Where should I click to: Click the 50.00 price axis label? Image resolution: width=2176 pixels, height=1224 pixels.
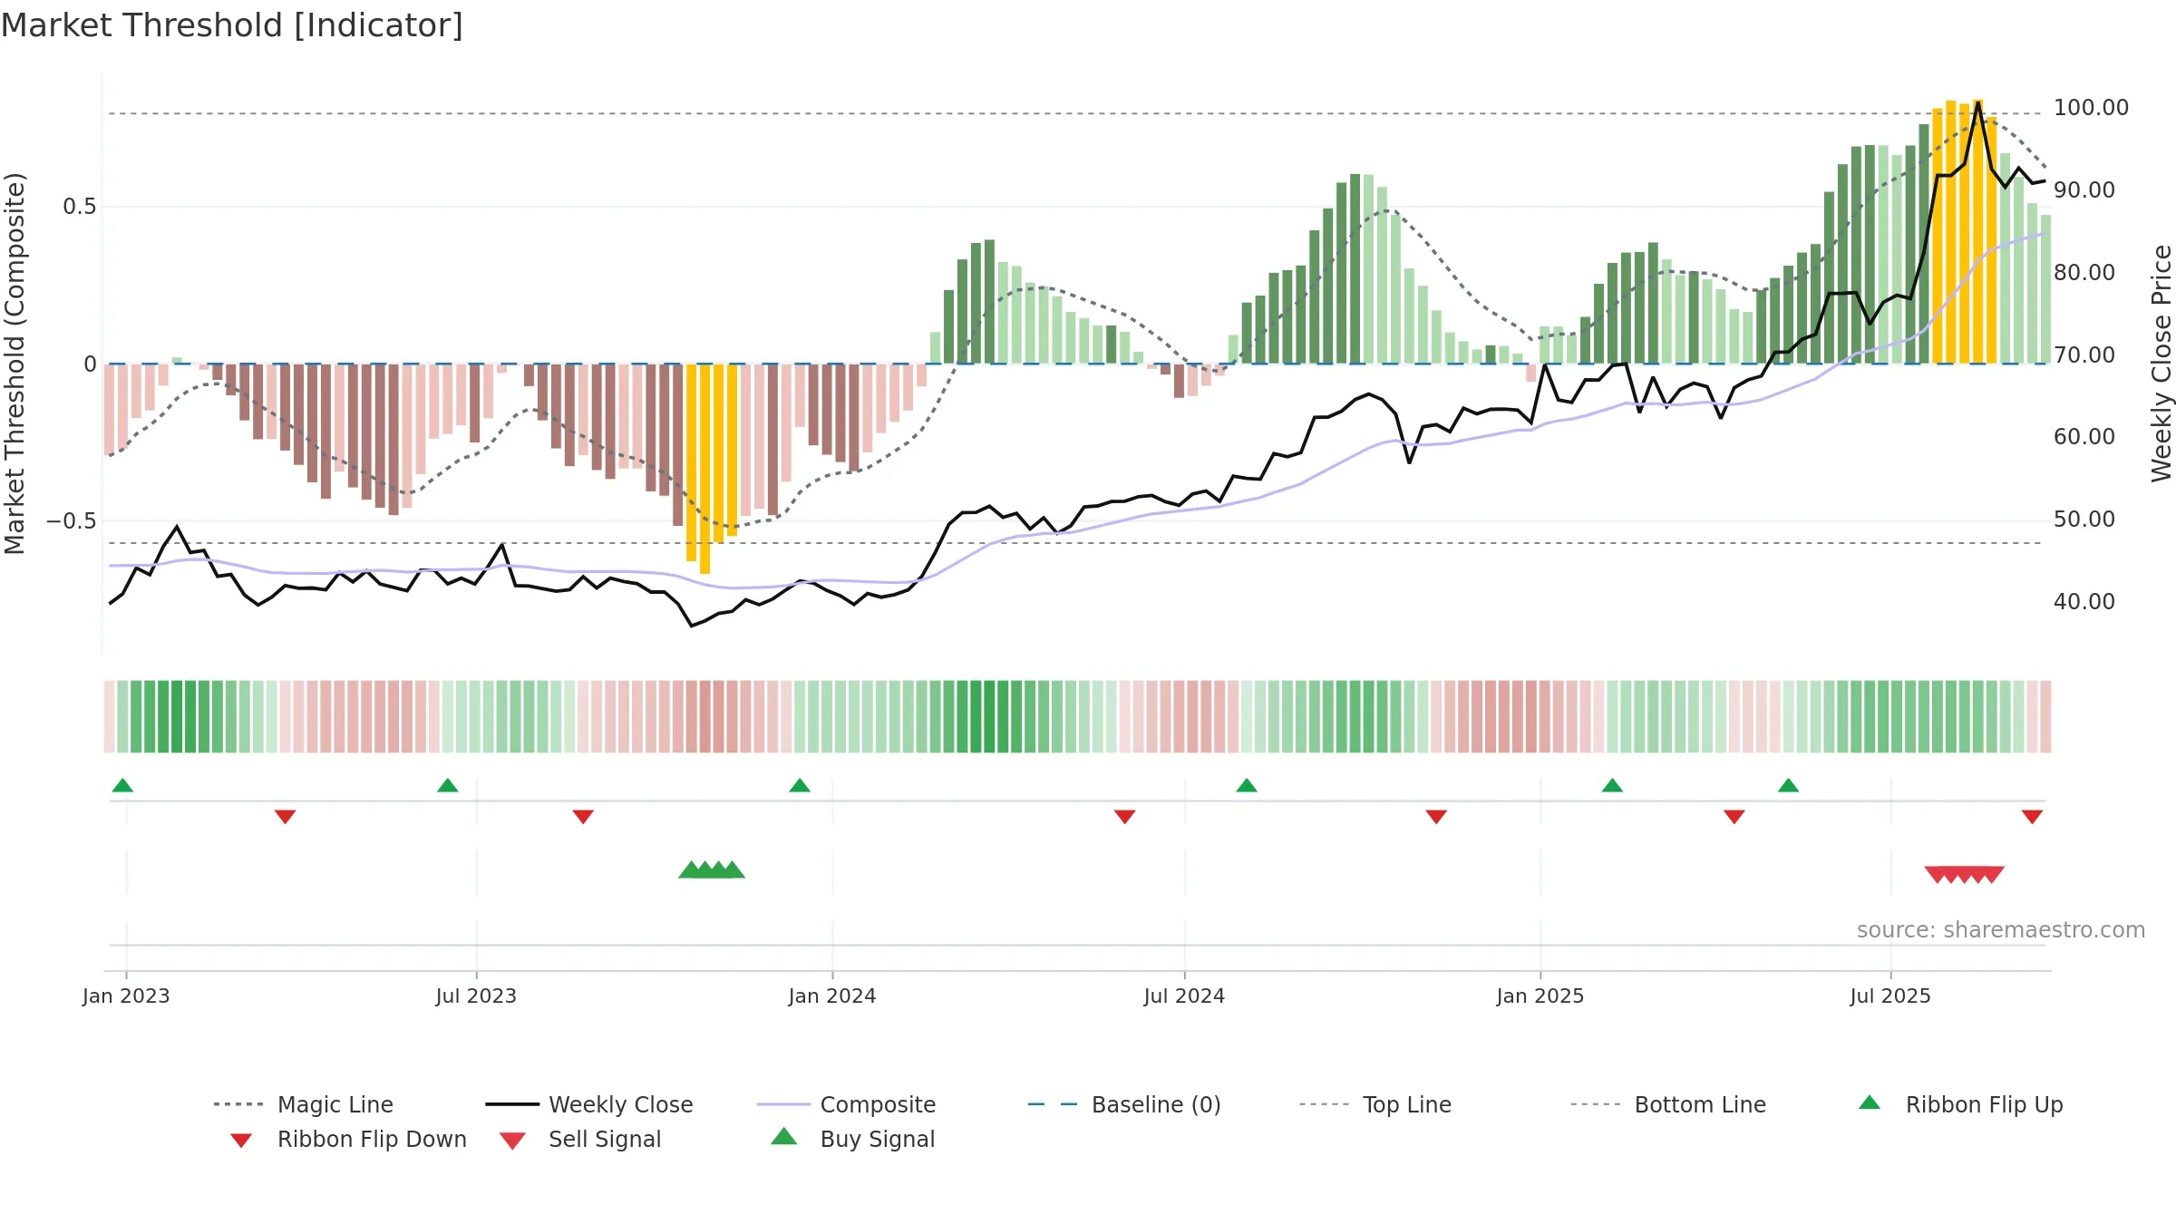(2084, 520)
